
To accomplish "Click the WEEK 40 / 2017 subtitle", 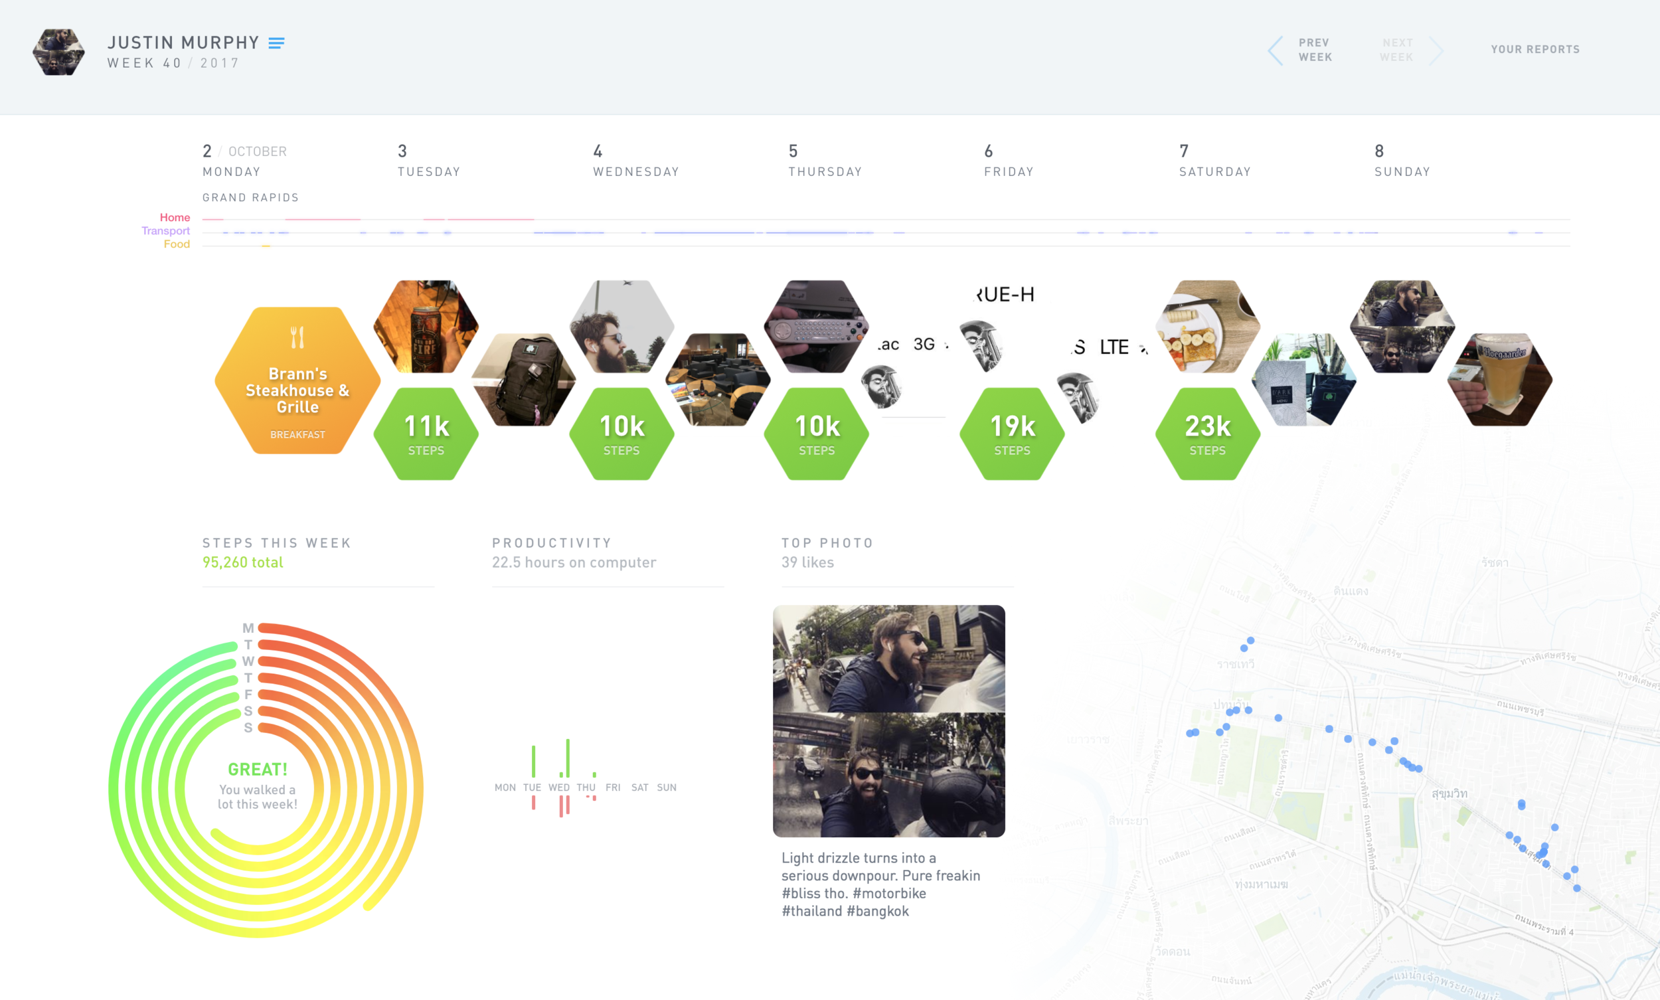I will pyautogui.click(x=173, y=63).
